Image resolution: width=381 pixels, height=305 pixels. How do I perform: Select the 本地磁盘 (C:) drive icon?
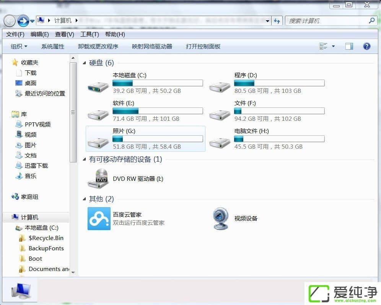(x=98, y=86)
